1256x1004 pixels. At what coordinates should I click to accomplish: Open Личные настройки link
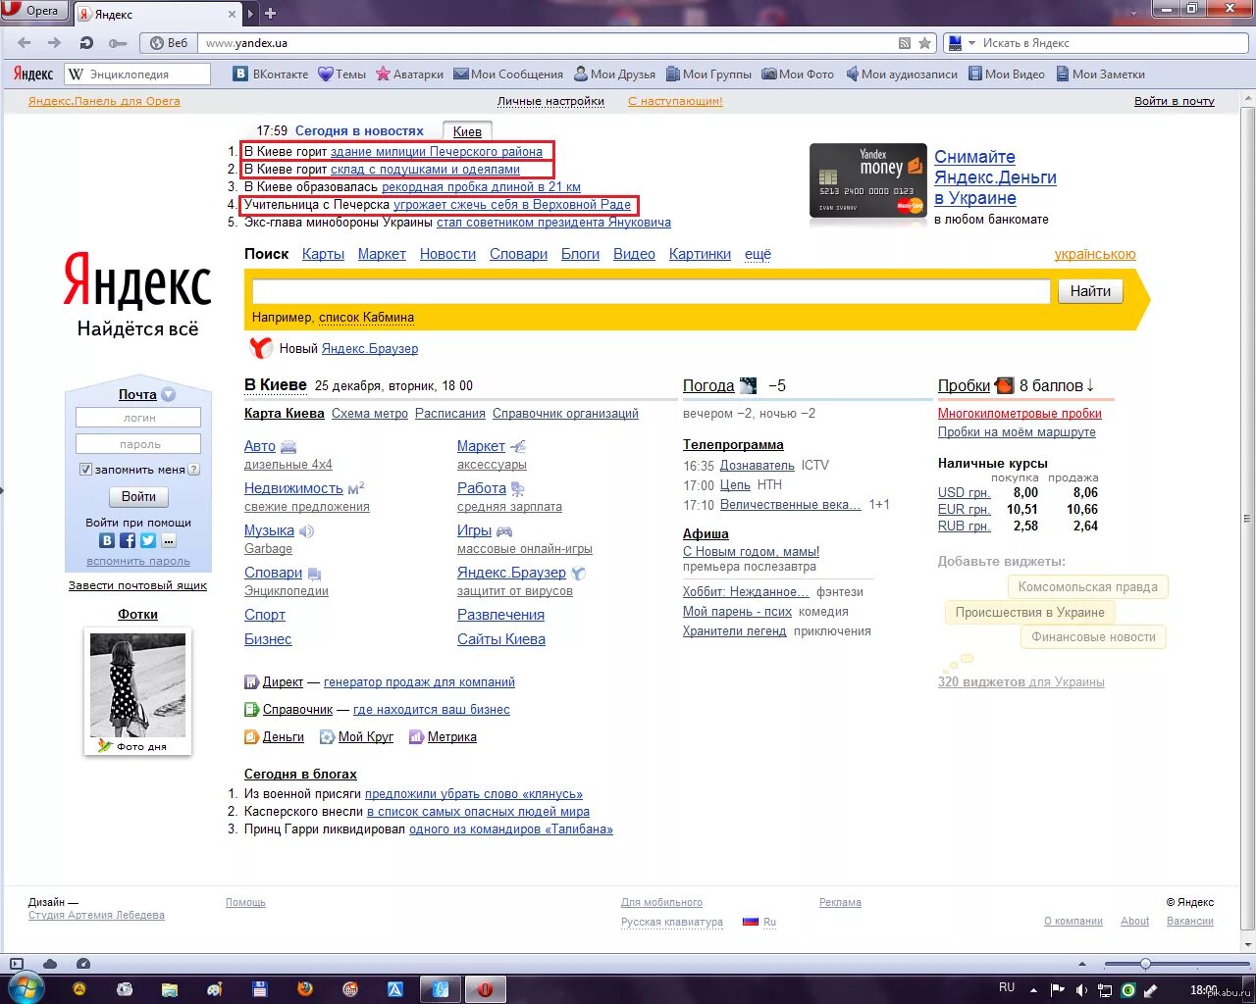(x=550, y=101)
